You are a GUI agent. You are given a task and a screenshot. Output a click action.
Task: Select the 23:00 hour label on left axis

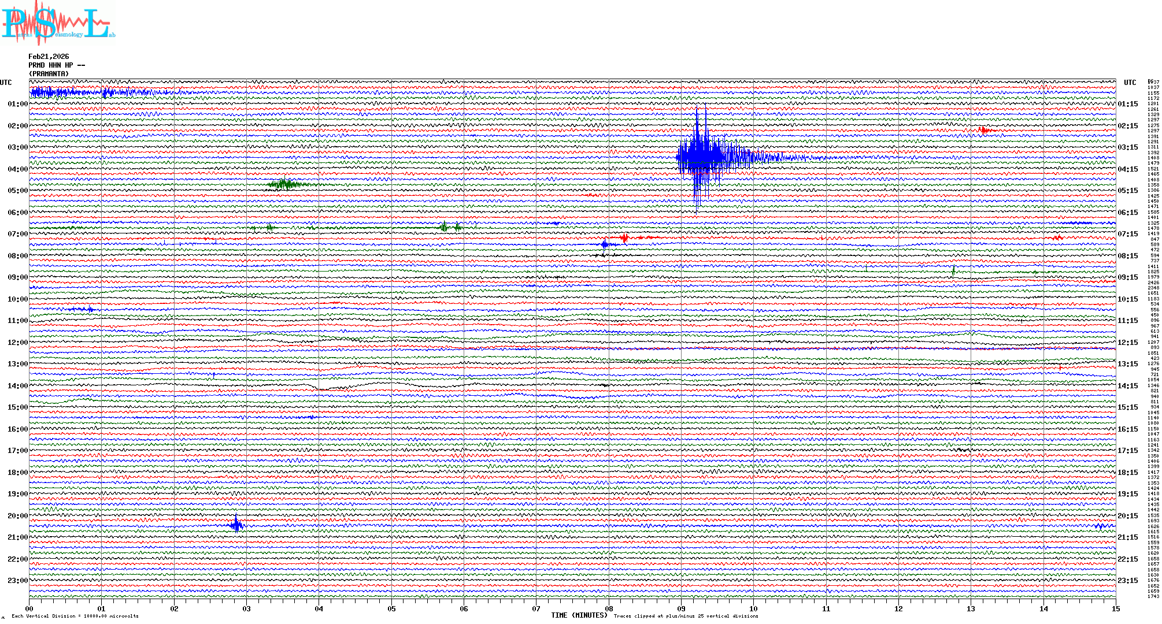click(17, 581)
